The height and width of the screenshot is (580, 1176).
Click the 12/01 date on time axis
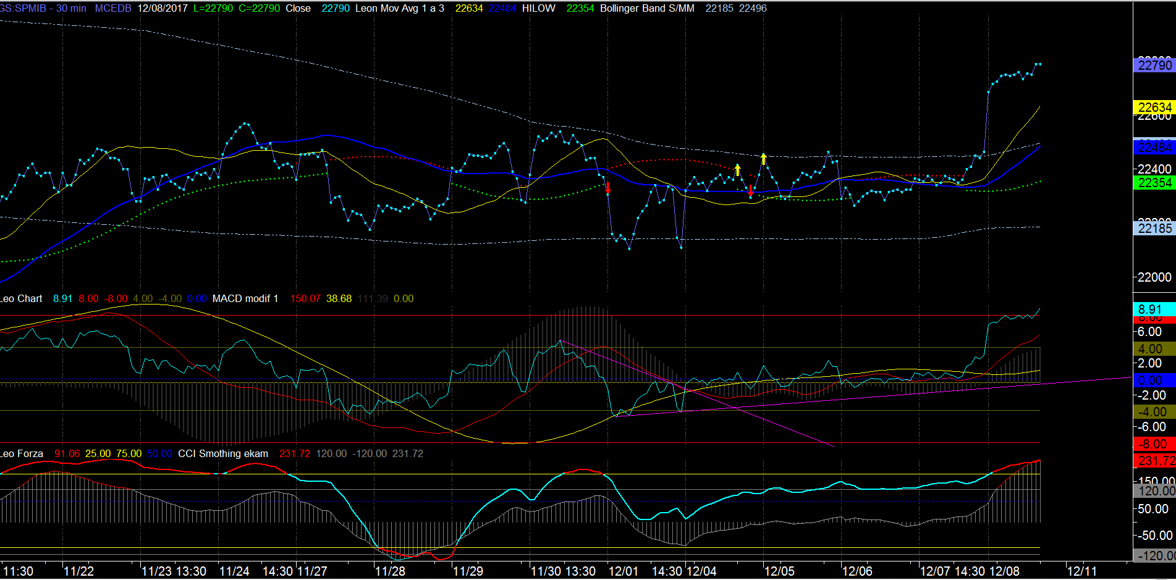pos(624,571)
